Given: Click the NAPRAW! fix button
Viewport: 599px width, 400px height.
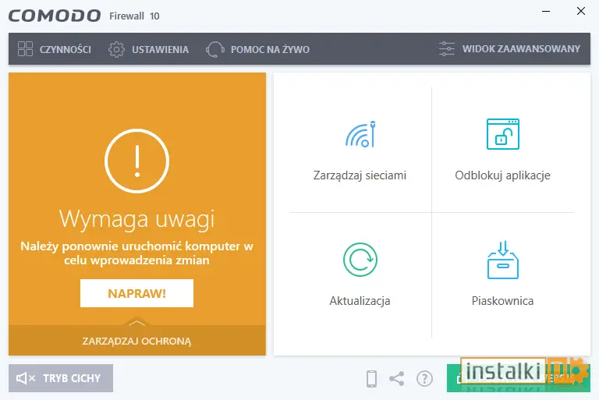Looking at the screenshot, I should pyautogui.click(x=136, y=293).
